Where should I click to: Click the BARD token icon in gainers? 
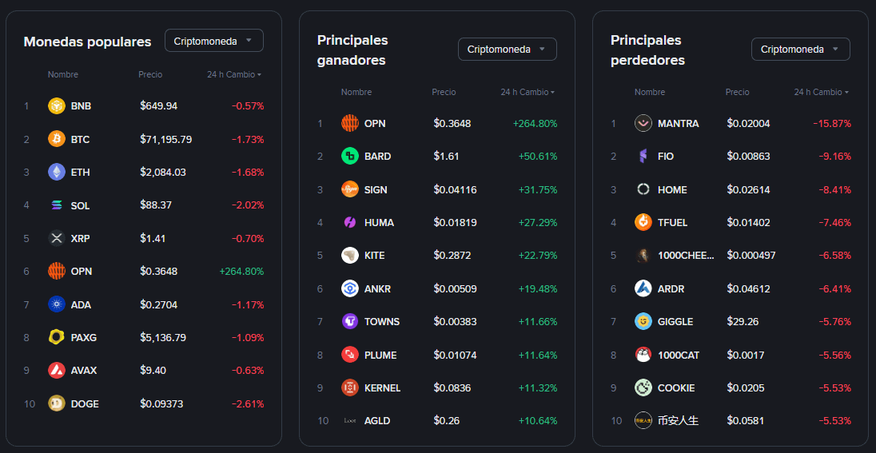[350, 156]
